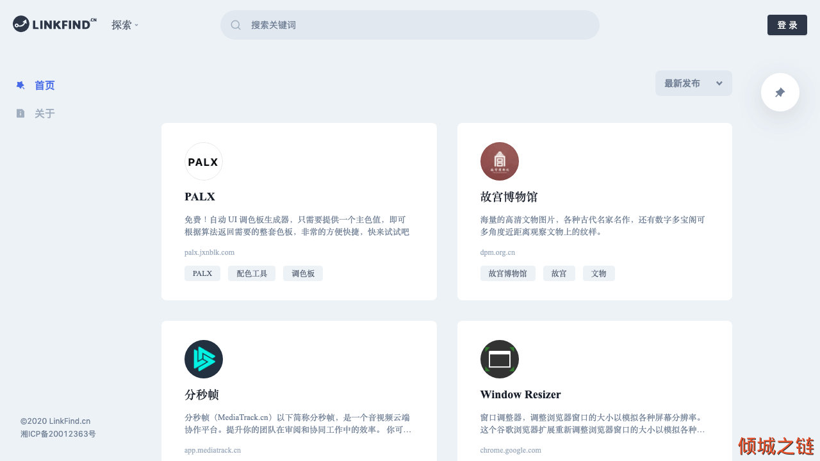
Task: Select the 故宫 tag
Action: point(559,273)
